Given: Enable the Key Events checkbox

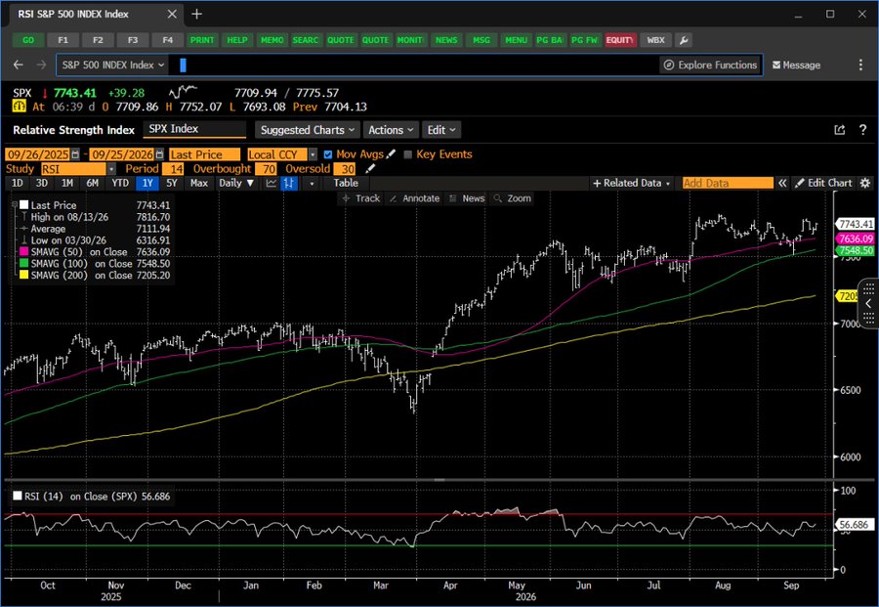Looking at the screenshot, I should point(407,154).
